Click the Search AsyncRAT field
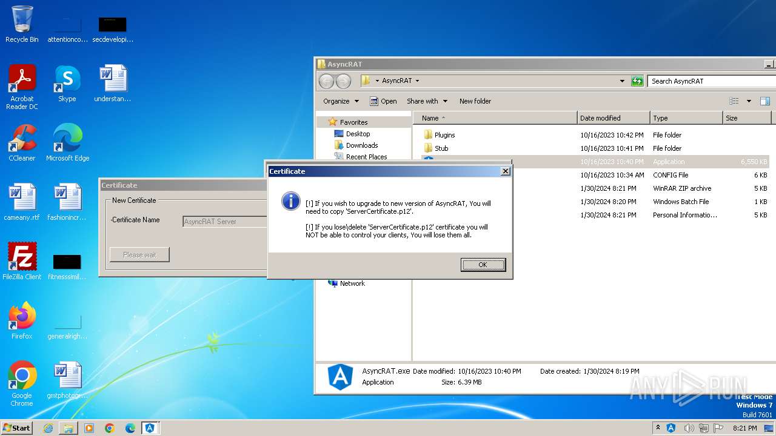Screen dimensions: 776x436 pyautogui.click(x=711, y=81)
